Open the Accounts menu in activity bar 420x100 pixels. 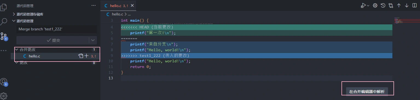(x=4, y=82)
